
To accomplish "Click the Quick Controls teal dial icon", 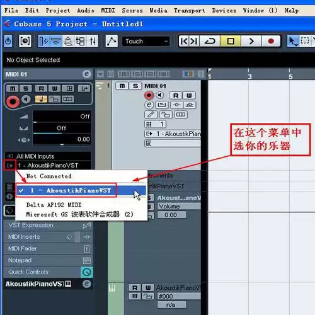I will pos(87,272).
